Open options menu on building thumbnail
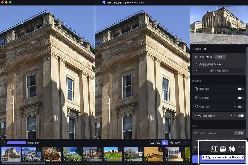 [x=18, y=149]
